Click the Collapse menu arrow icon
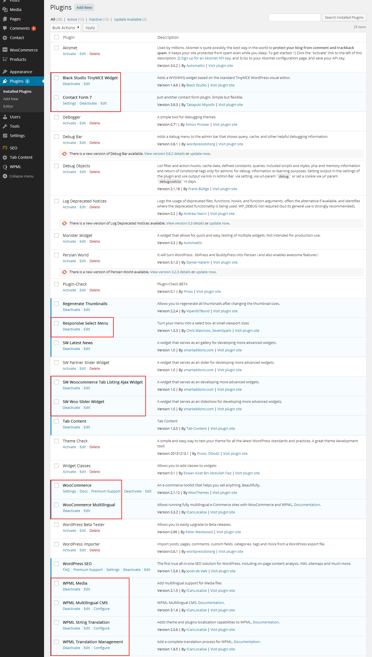Screen dimensions: 372x657 5,176
